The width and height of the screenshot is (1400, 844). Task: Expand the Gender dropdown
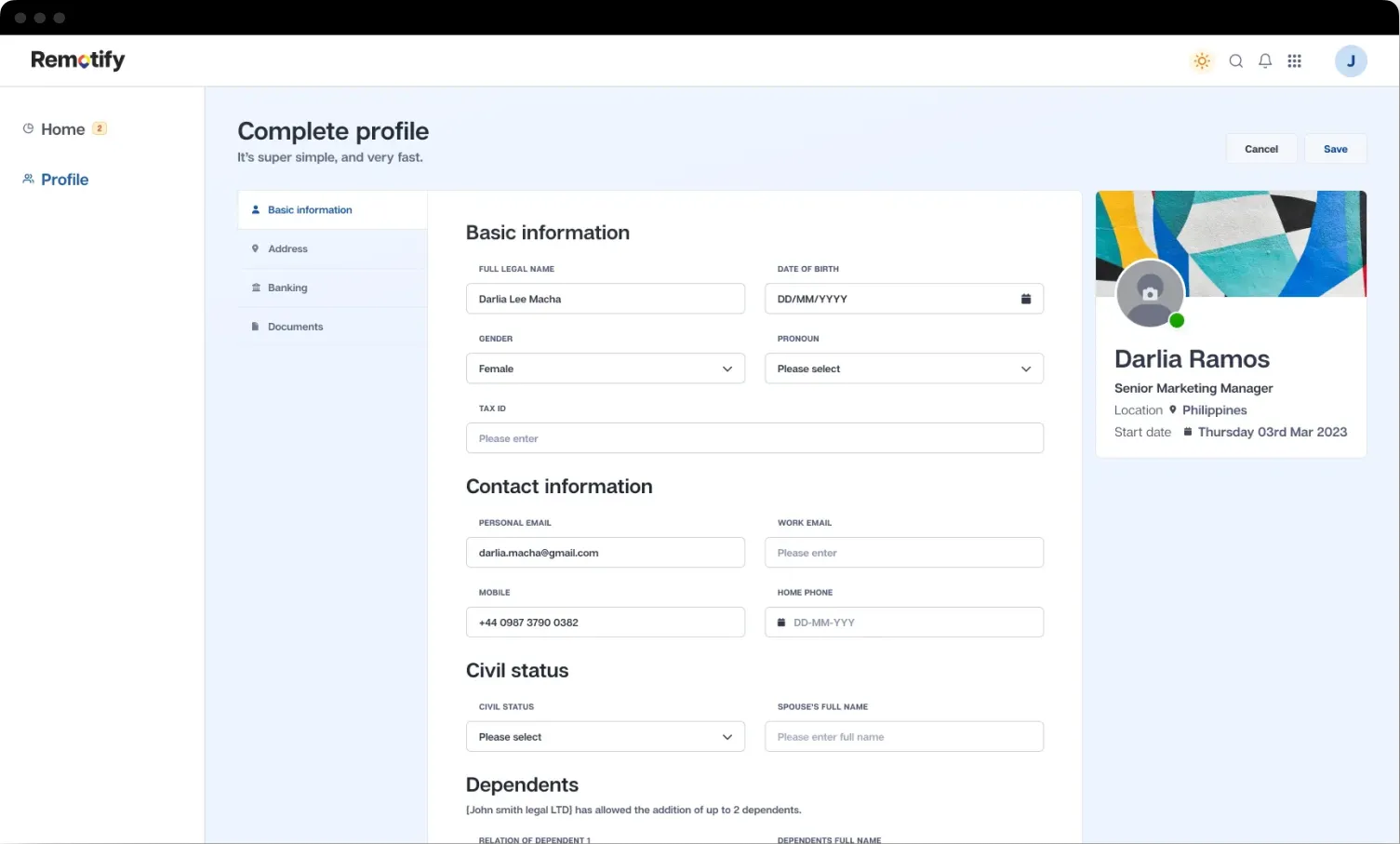[x=605, y=368]
